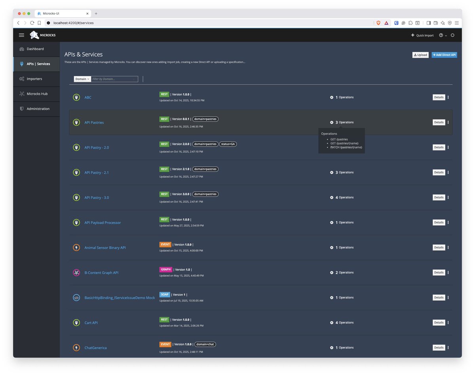The width and height of the screenshot is (475, 375).
Task: Open the Dashboard sidebar item
Action: coord(36,49)
